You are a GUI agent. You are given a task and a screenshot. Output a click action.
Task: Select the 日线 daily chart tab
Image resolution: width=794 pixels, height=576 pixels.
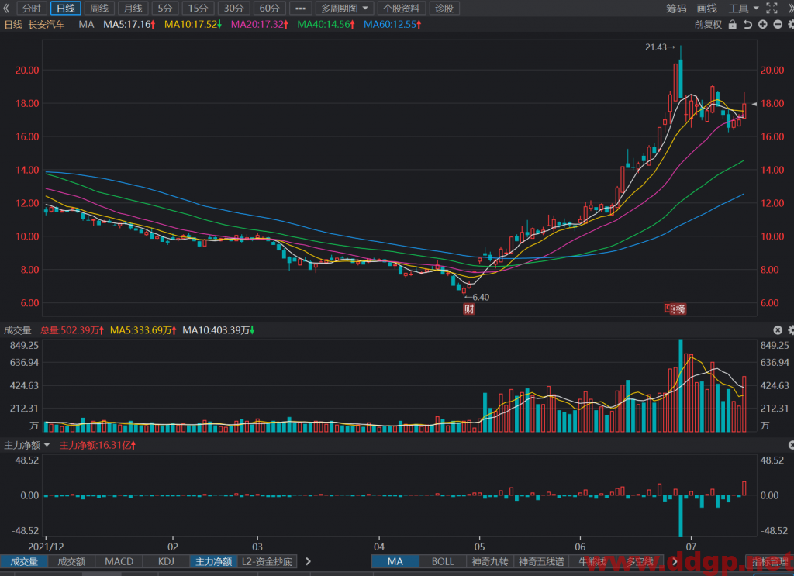[x=65, y=8]
